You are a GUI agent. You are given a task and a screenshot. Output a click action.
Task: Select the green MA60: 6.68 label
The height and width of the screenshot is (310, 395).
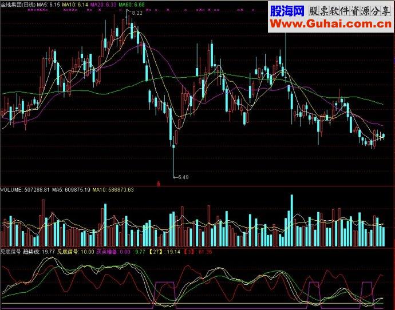click(132, 5)
